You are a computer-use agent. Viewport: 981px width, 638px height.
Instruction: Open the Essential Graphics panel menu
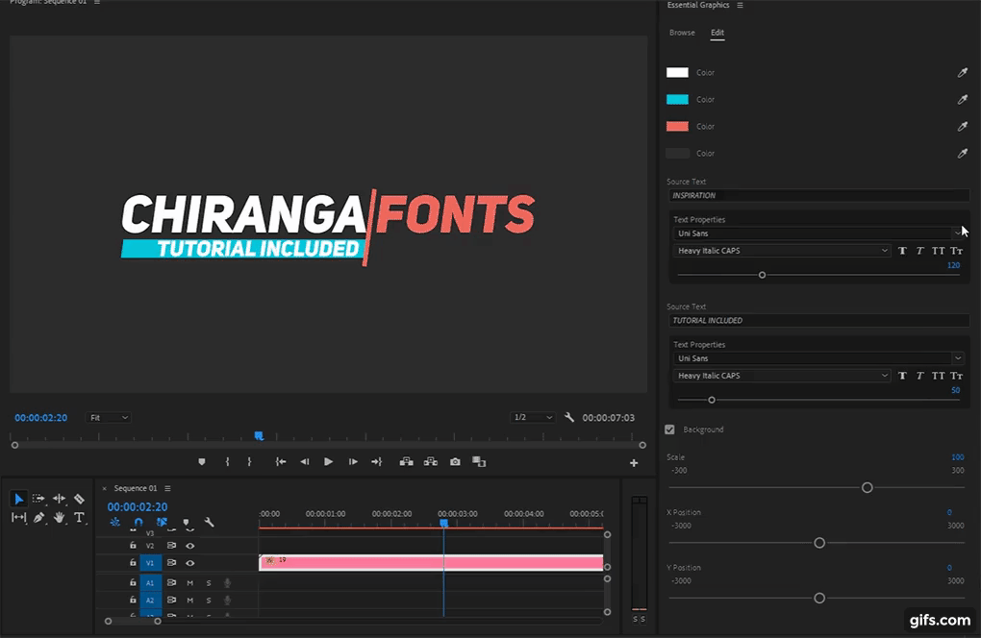(x=741, y=5)
